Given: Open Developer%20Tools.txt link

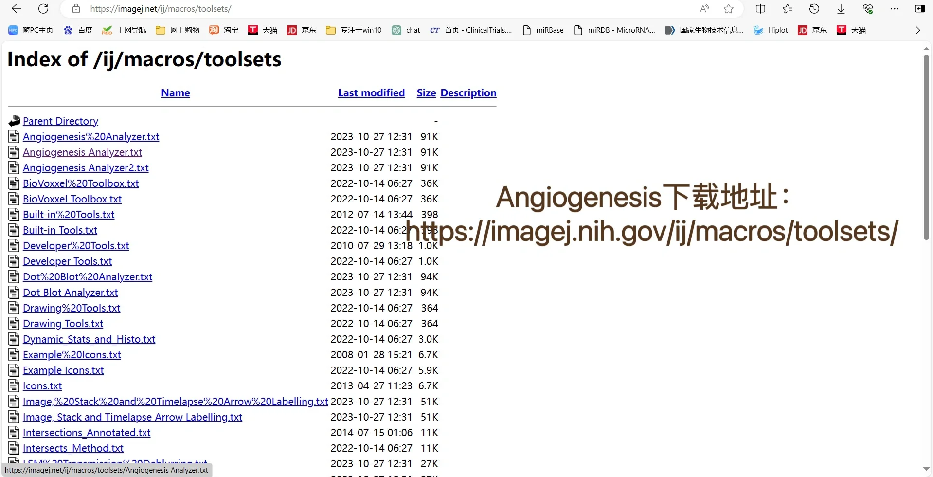Looking at the screenshot, I should click(x=76, y=246).
